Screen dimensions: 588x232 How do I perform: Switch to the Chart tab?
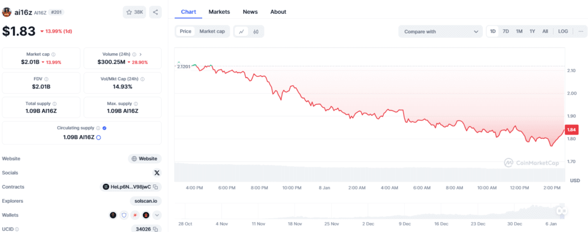pyautogui.click(x=188, y=11)
